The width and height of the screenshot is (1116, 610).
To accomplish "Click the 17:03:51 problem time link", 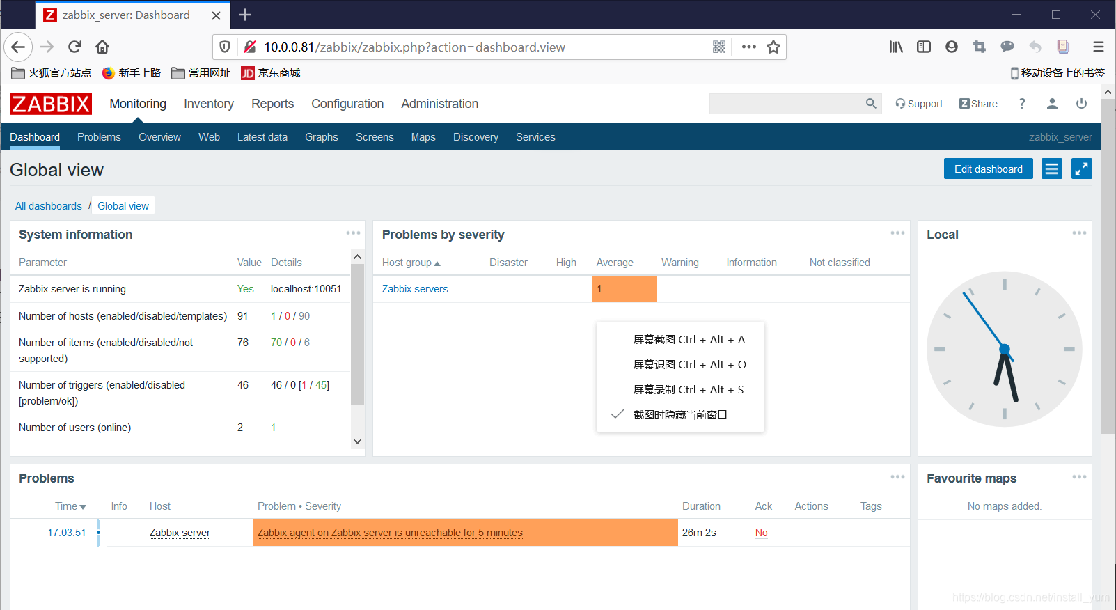I will point(67,533).
